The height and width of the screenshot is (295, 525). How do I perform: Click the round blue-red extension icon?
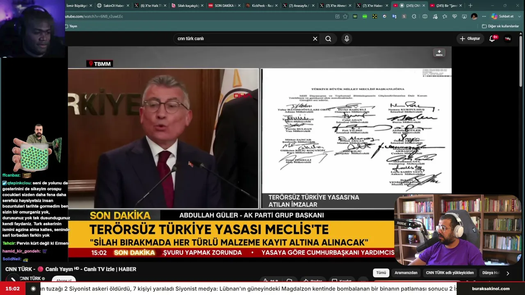pos(384,16)
